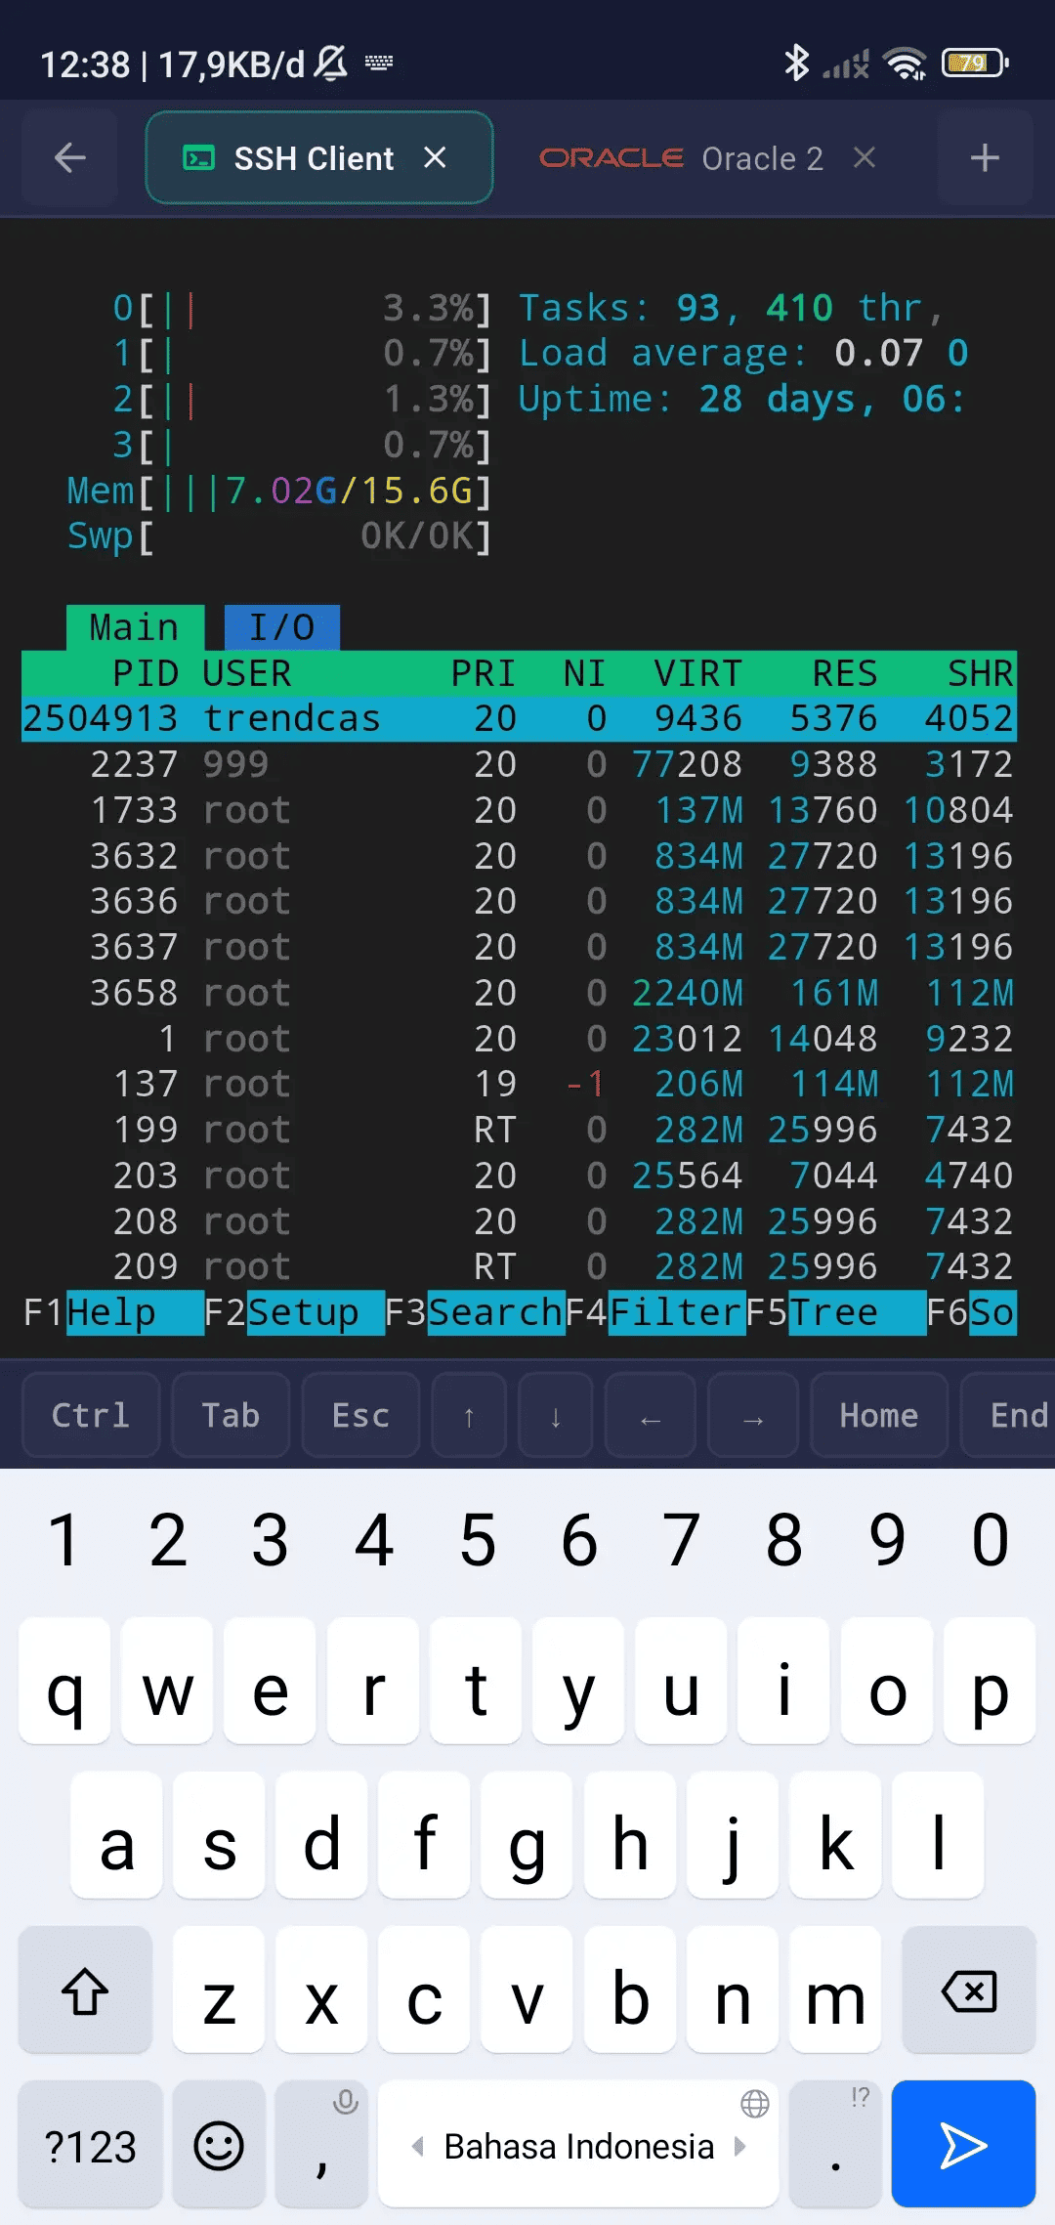The width and height of the screenshot is (1055, 2225).
Task: Select process row with PID 2237
Action: pyautogui.click(x=519, y=764)
